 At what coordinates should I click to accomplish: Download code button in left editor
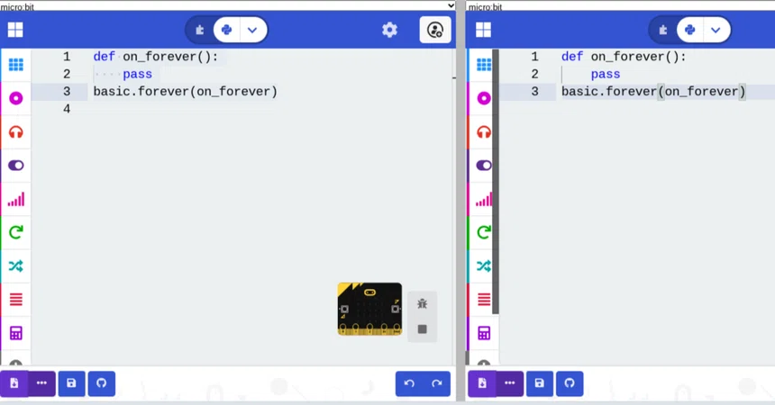pyautogui.click(x=14, y=383)
